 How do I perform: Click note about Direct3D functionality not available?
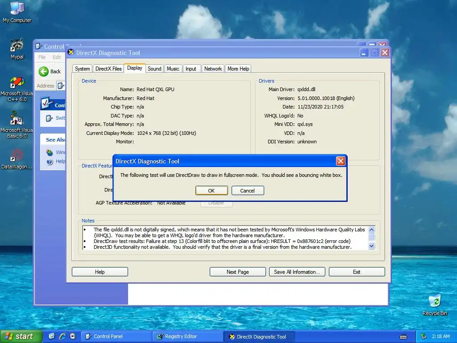point(223,247)
